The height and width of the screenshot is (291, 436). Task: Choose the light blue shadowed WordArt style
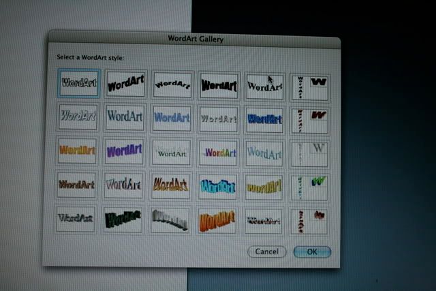pyautogui.click(x=172, y=119)
